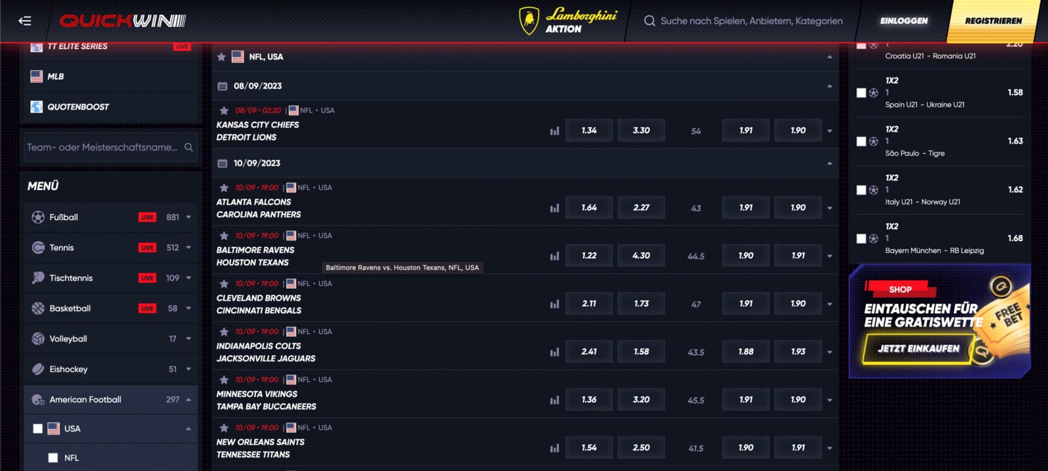Open statistics icon for New Orleans Saints
Screen dimensions: 1048x471
coord(555,448)
